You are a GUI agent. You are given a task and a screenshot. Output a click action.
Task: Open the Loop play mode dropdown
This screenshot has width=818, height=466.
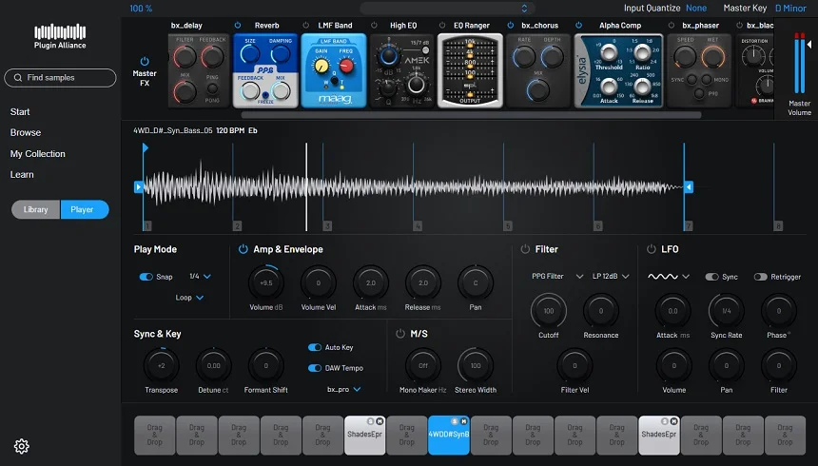click(x=189, y=298)
